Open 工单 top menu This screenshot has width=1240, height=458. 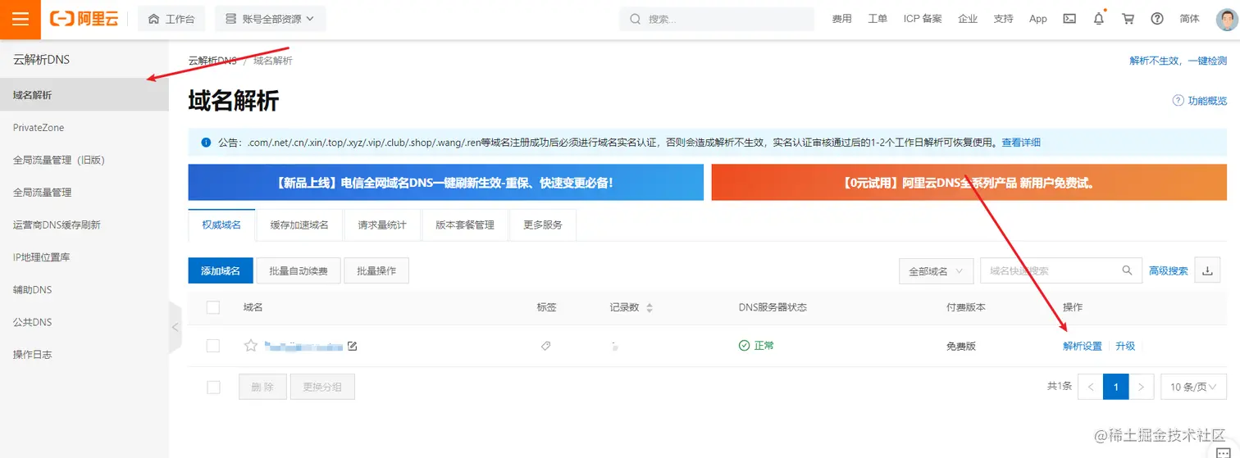coord(878,19)
